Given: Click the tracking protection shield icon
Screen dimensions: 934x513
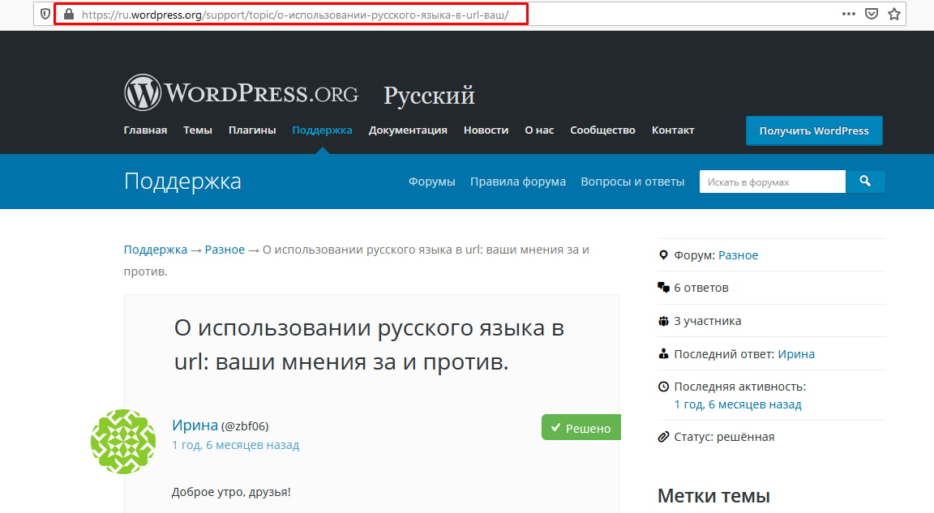Looking at the screenshot, I should tap(45, 14).
